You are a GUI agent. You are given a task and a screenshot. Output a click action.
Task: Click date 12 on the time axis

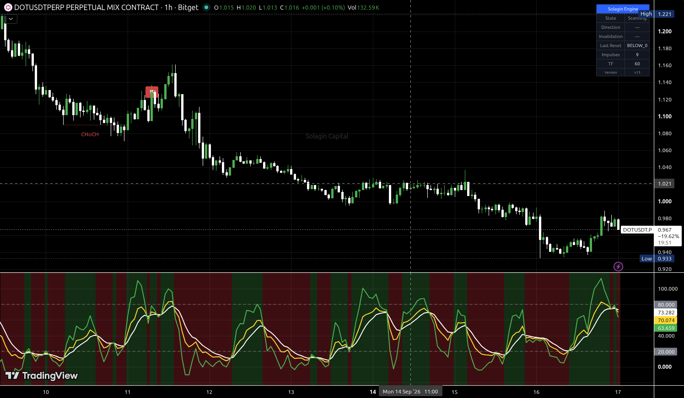coord(210,392)
